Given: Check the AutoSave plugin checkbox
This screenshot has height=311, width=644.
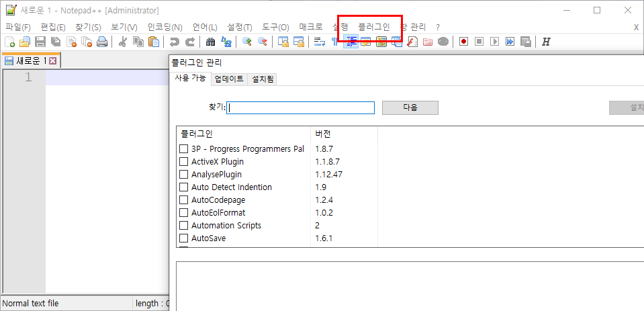Looking at the screenshot, I should [183, 238].
